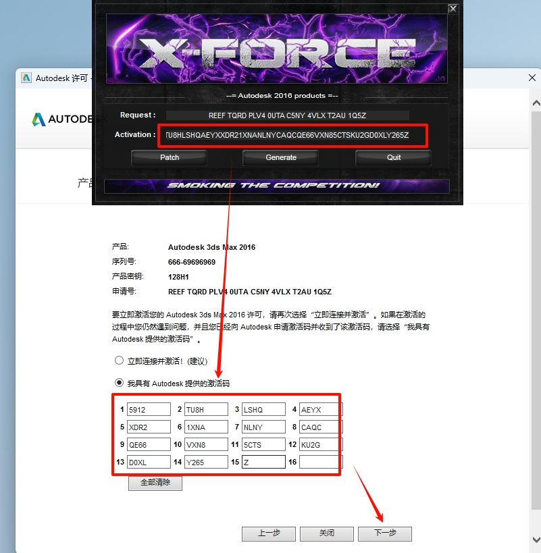Click the Autodesk title bar app icon

coord(26,78)
